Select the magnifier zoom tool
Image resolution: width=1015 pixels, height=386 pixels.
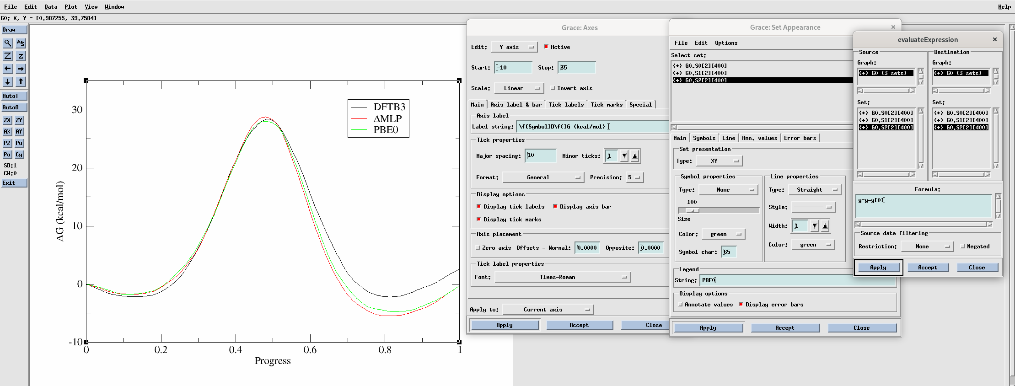8,43
